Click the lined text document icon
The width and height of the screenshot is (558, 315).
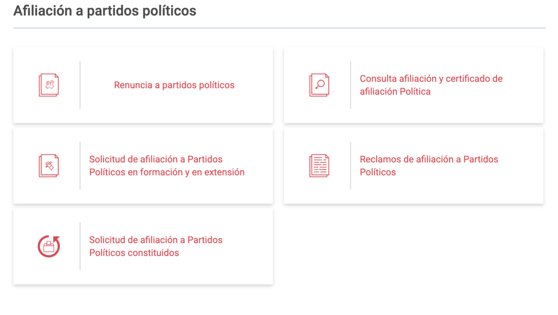click(x=319, y=166)
